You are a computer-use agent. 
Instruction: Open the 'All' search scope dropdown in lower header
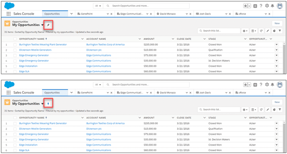pos(98,85)
